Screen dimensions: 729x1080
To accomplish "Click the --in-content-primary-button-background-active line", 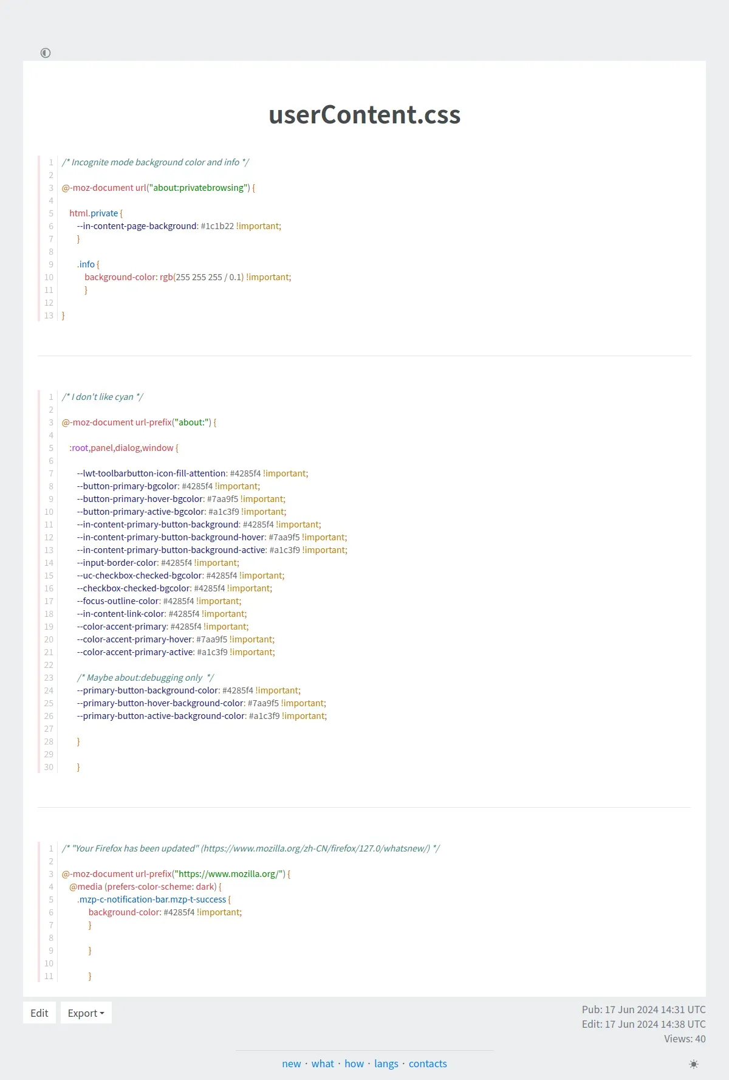I will pyautogui.click(x=213, y=550).
